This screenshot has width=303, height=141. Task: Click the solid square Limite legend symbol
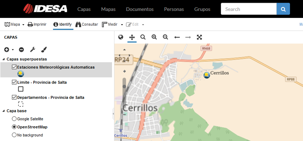point(21,89)
